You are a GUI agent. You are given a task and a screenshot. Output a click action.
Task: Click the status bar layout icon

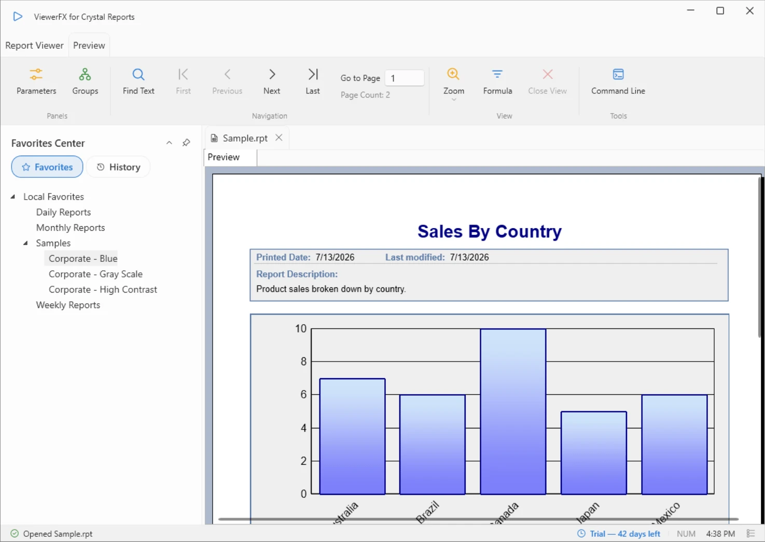click(750, 534)
